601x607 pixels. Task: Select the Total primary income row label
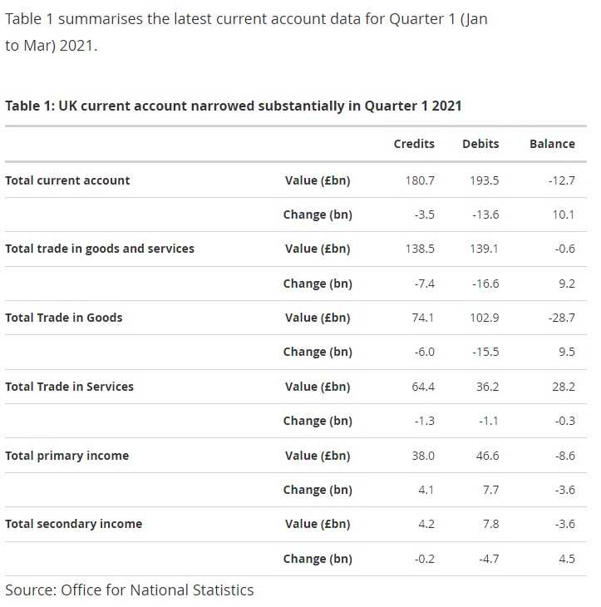click(67, 456)
